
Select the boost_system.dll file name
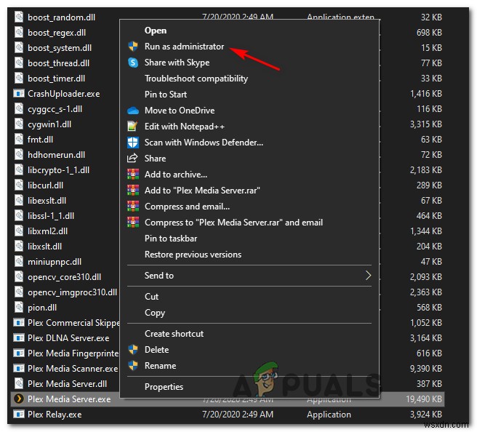click(60, 48)
